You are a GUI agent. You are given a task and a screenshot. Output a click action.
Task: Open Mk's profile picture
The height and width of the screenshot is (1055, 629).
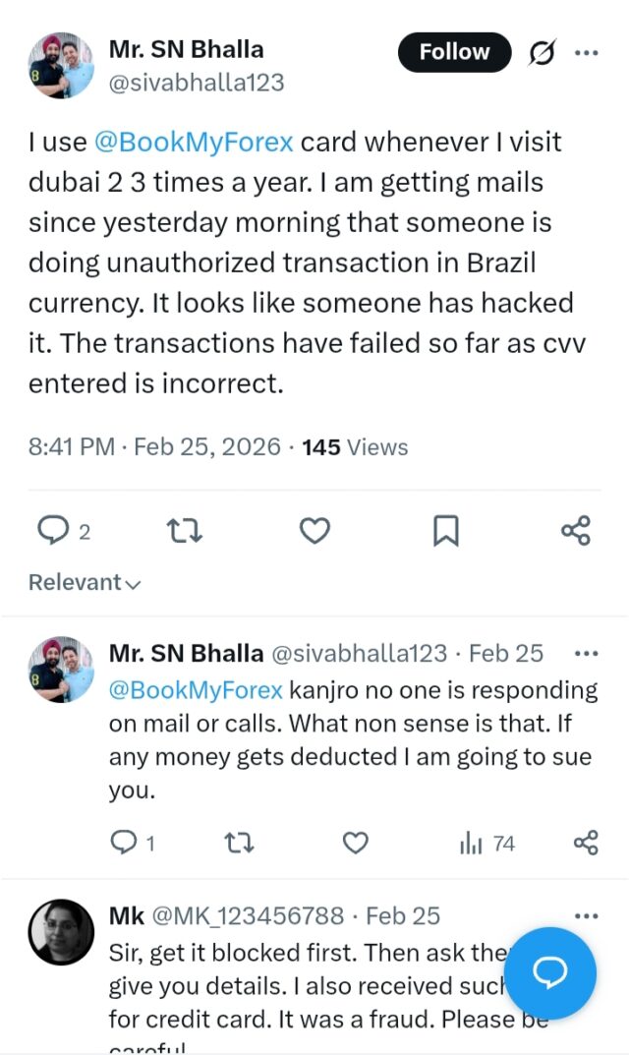click(61, 932)
